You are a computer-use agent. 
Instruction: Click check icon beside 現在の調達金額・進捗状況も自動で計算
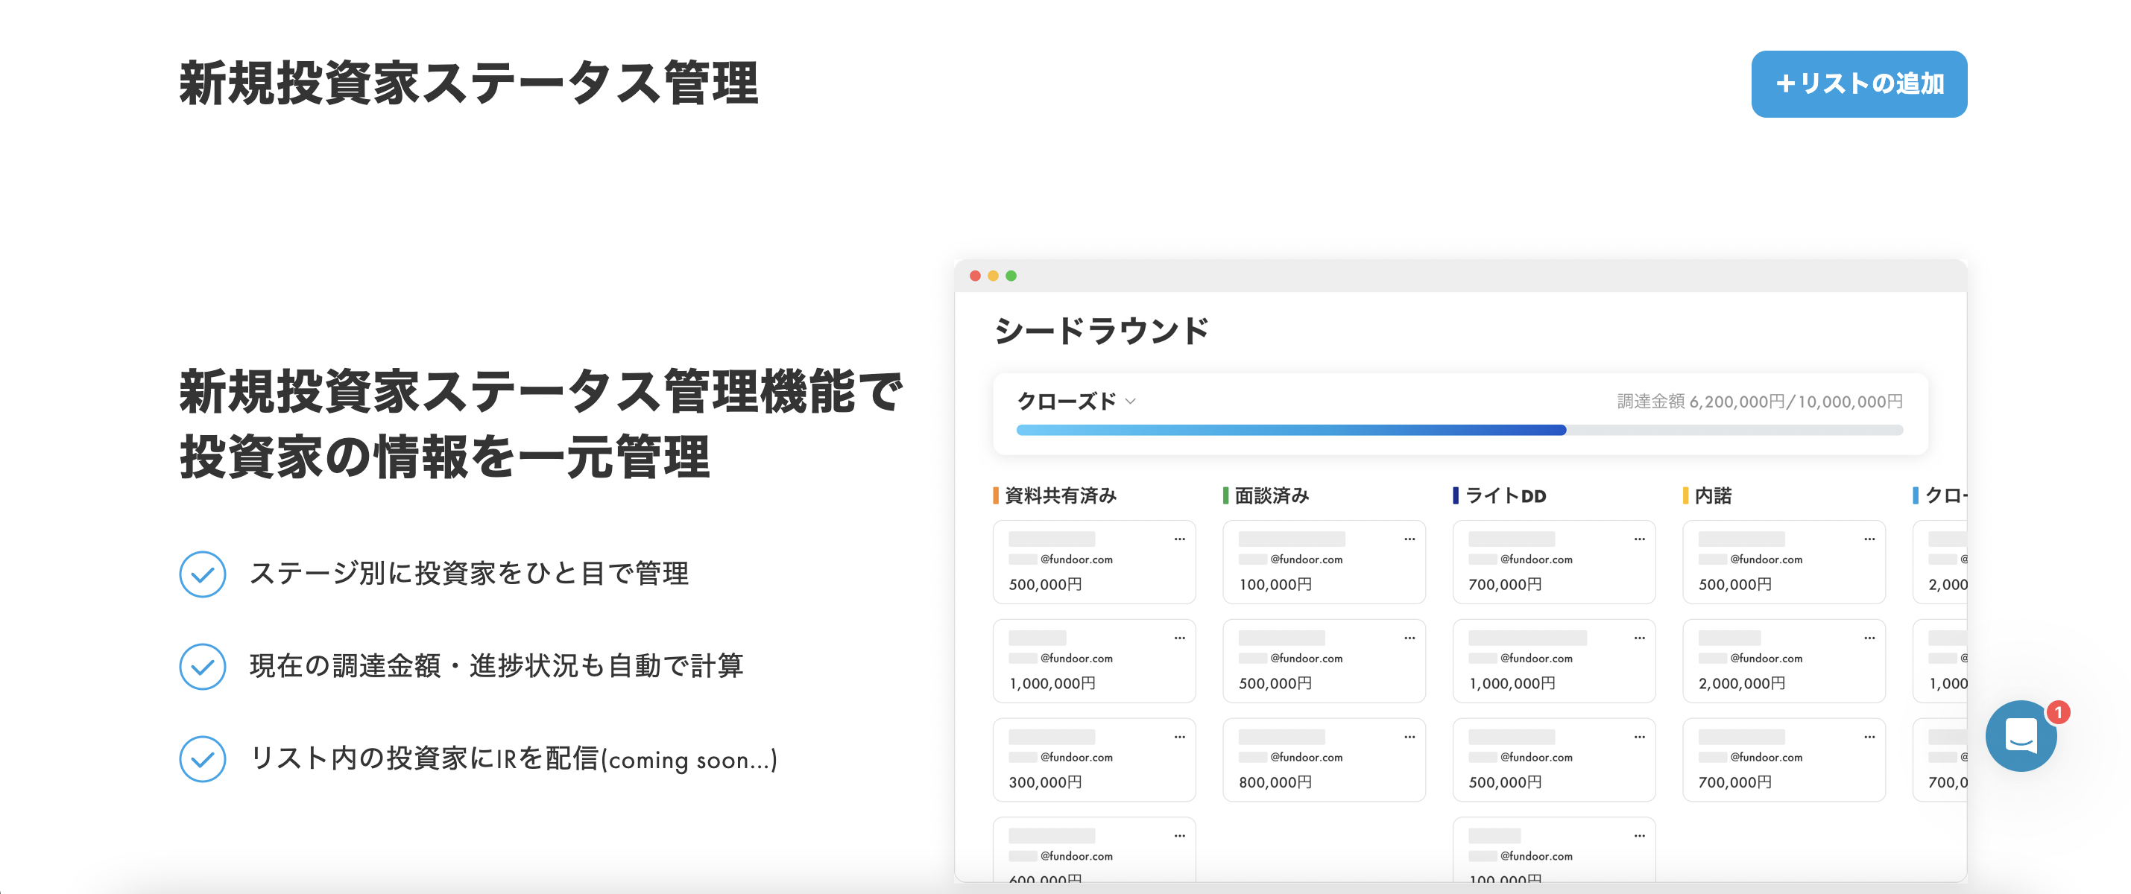pyautogui.click(x=202, y=667)
